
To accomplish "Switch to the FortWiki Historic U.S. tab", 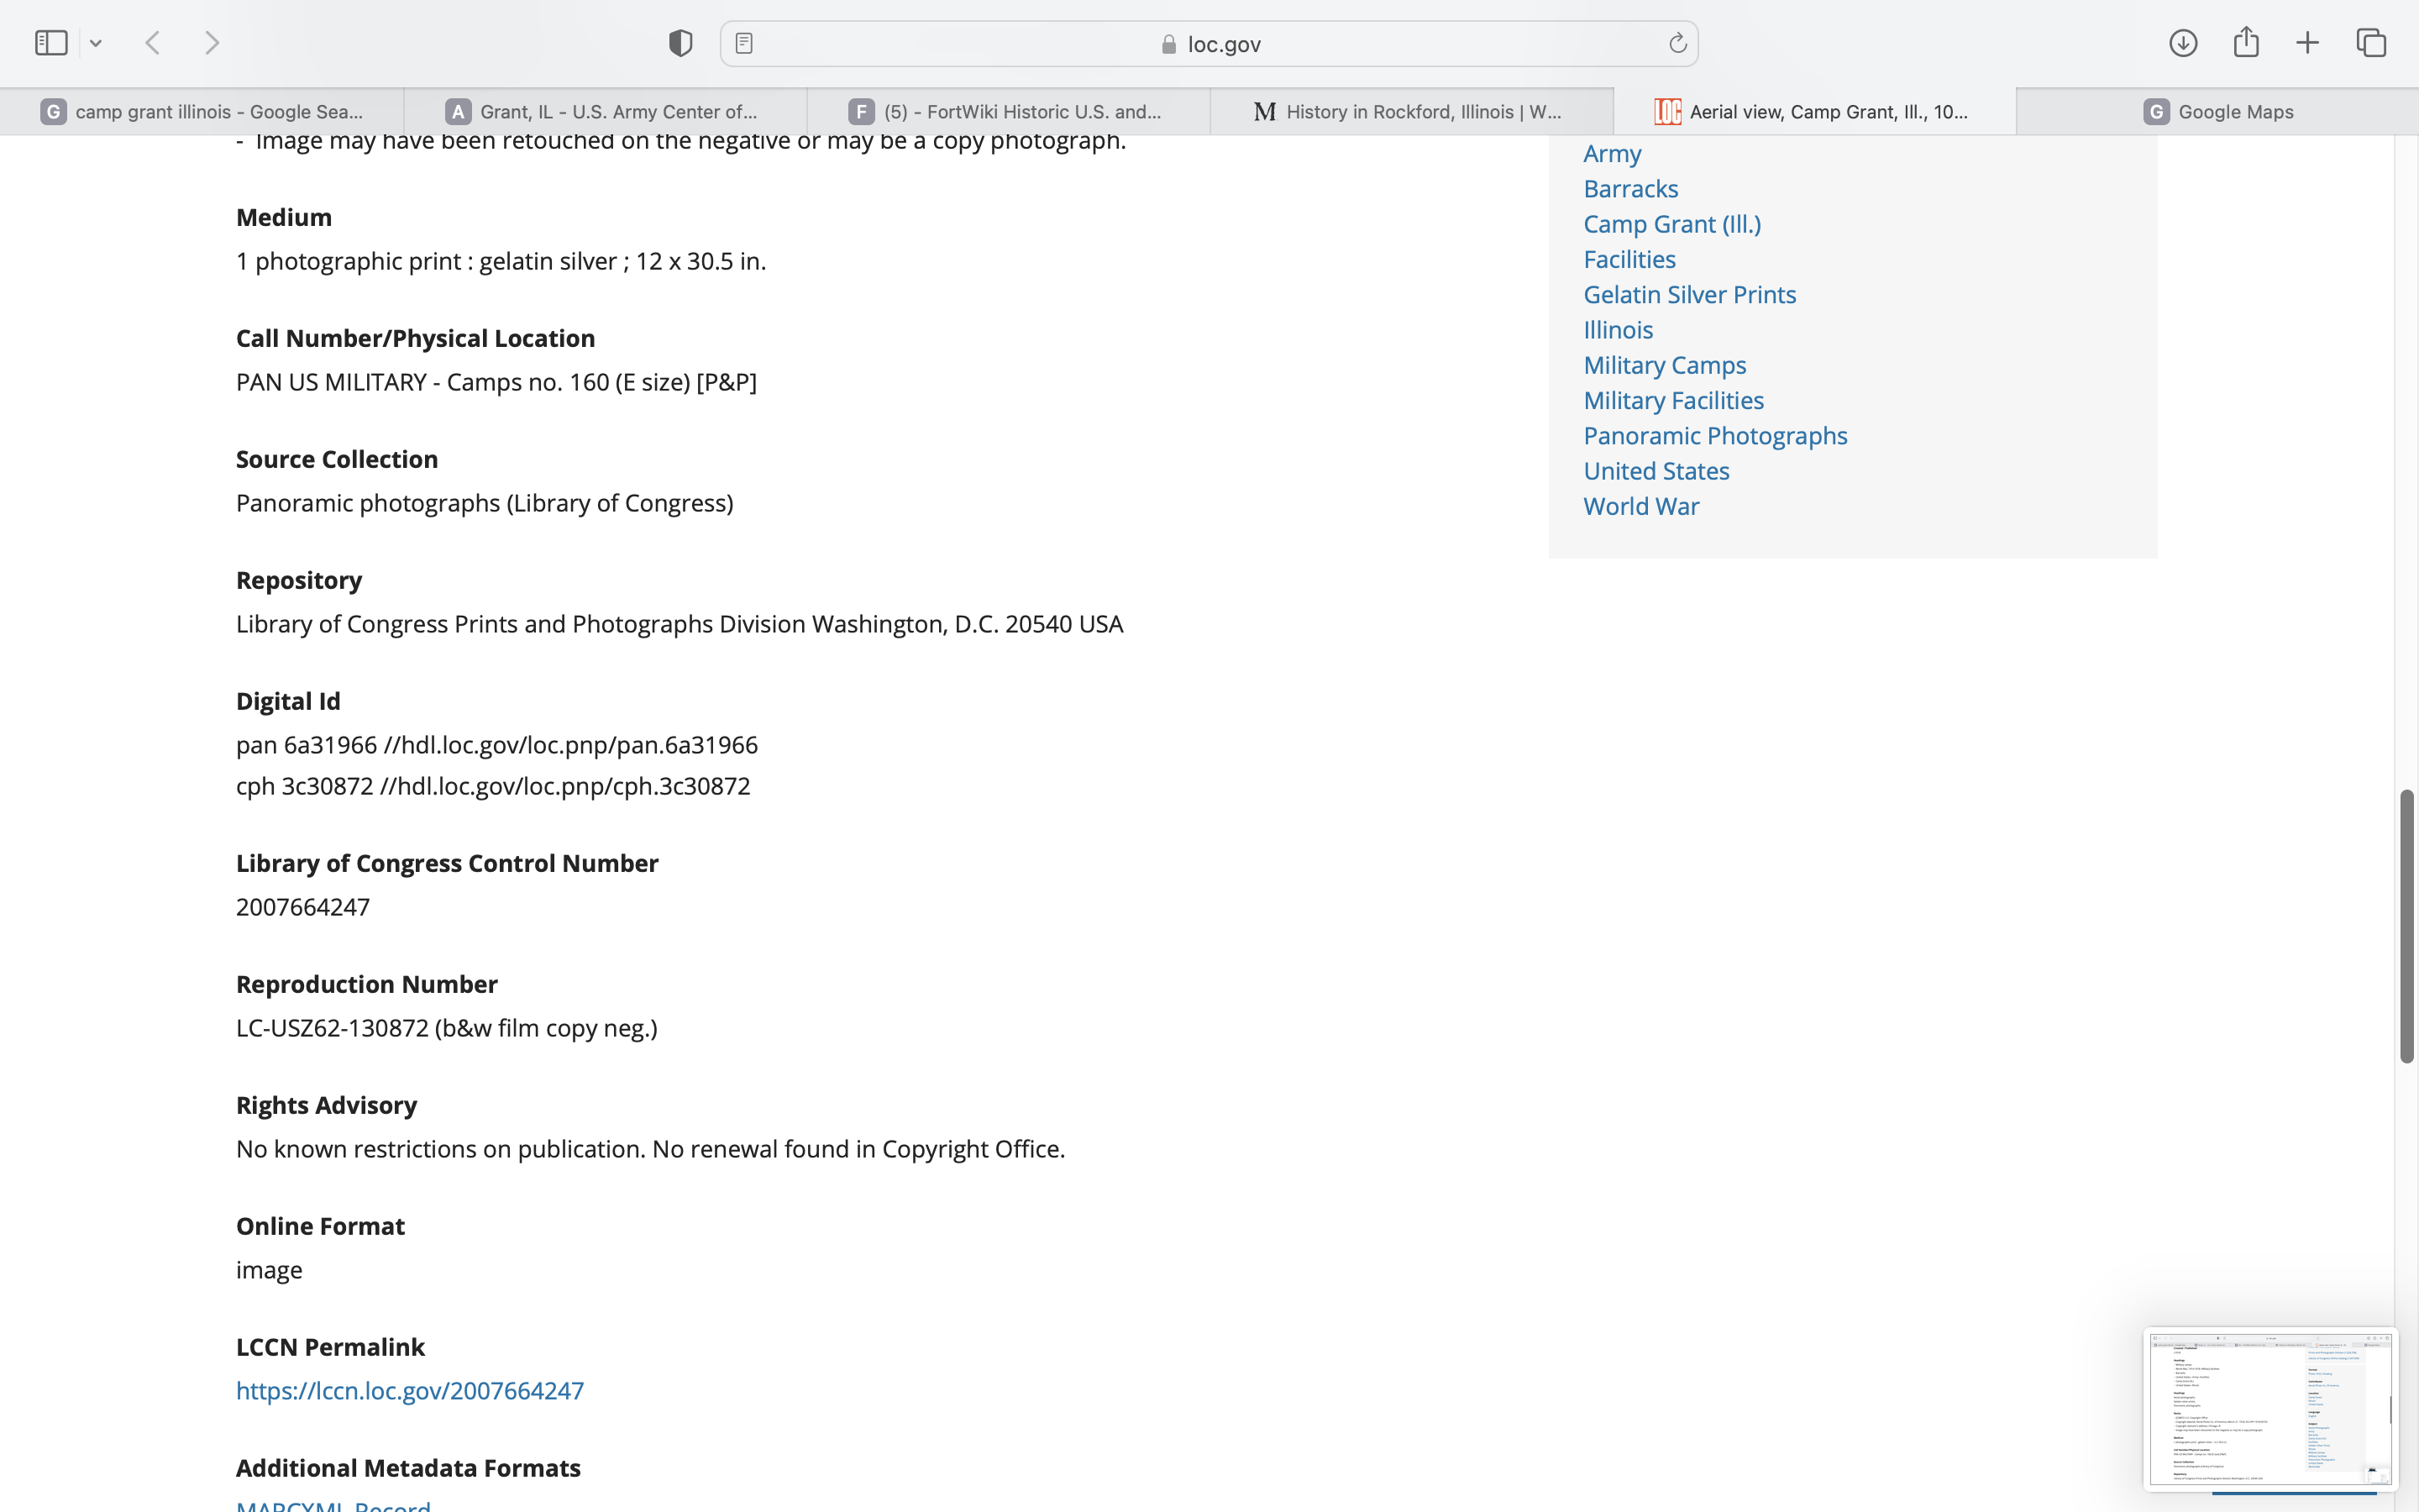I will click(x=1008, y=112).
